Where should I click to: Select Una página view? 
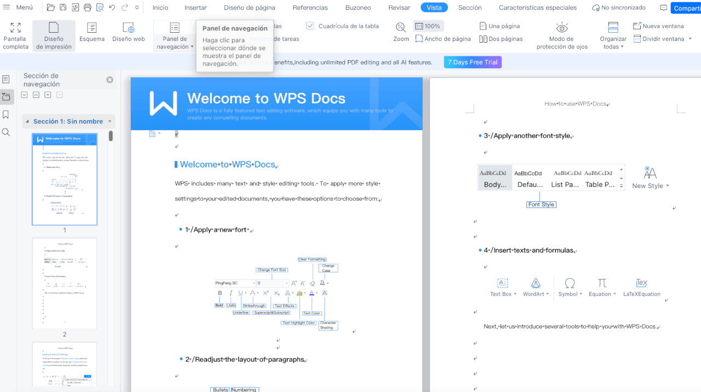pos(499,26)
